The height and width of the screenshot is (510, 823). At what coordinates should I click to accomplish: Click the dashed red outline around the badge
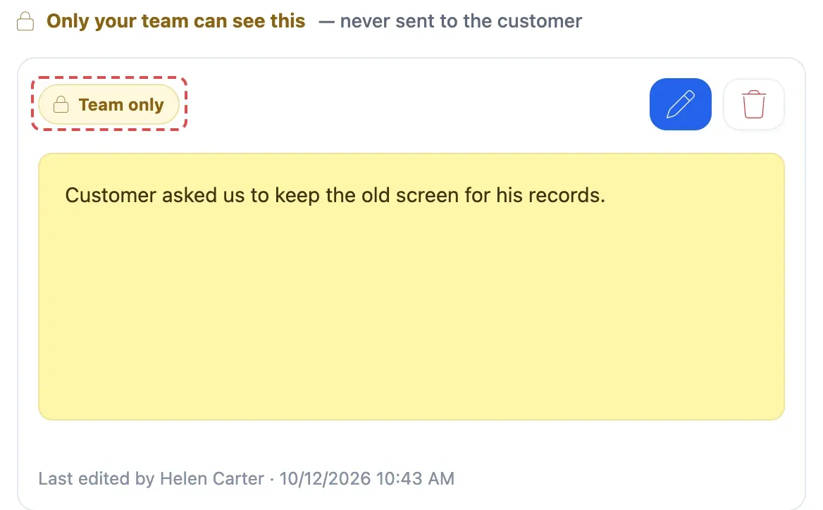109,78
